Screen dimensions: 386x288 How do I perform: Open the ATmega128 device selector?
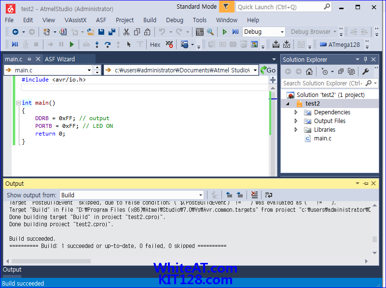coord(340,45)
